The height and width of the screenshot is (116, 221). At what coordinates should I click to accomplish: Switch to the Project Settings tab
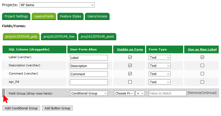pos(16,16)
